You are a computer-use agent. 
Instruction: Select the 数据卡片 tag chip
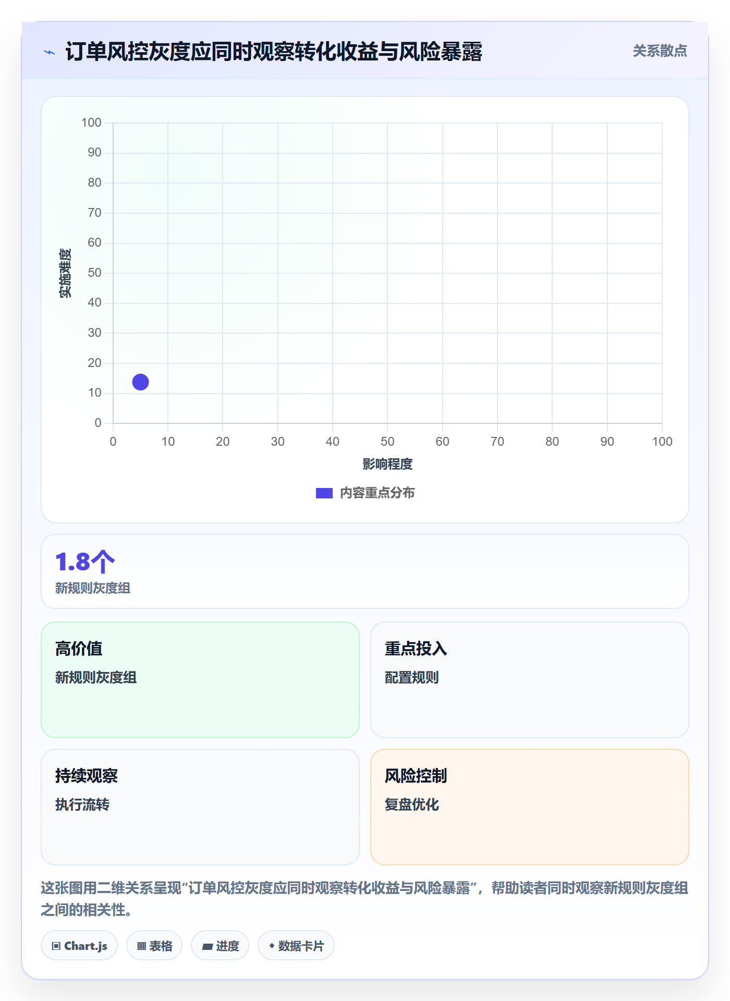point(296,946)
